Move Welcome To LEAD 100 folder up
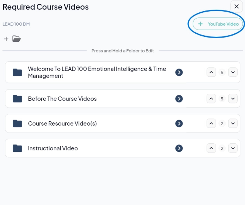245x205 pixels. pos(211,72)
